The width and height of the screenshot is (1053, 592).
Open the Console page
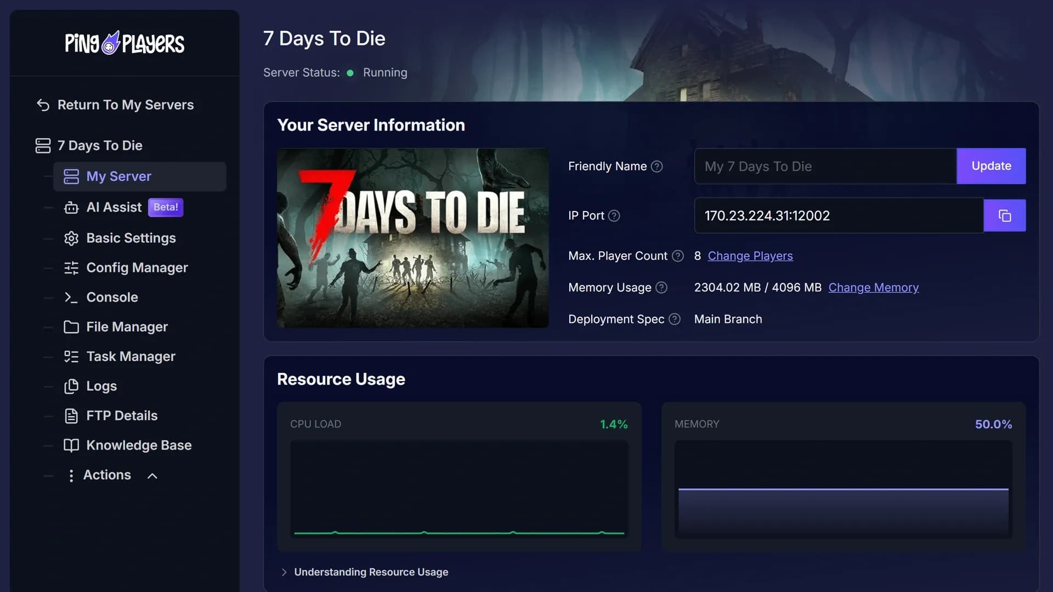tap(112, 297)
